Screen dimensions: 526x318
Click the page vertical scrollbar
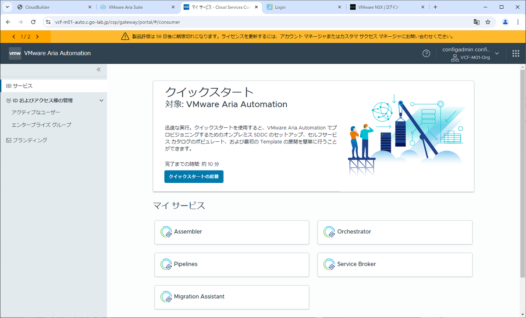(x=522, y=173)
